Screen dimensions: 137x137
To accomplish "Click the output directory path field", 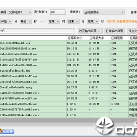I will (x=37, y=31).
